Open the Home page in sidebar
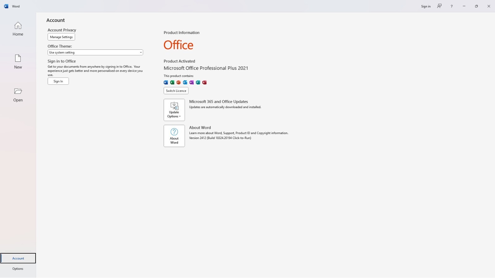 [x=18, y=29]
